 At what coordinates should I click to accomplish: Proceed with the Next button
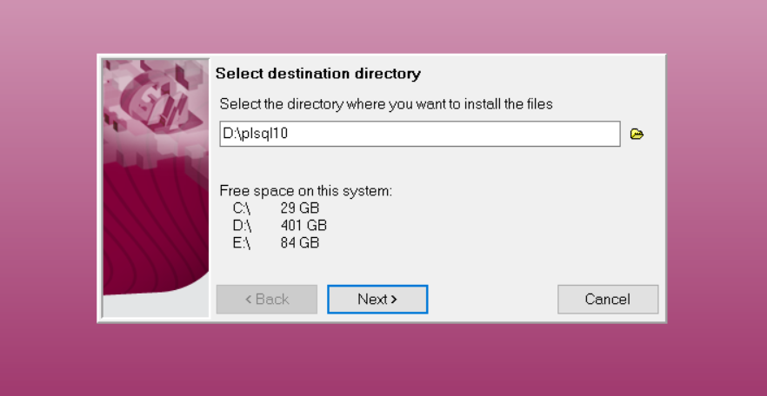(377, 300)
